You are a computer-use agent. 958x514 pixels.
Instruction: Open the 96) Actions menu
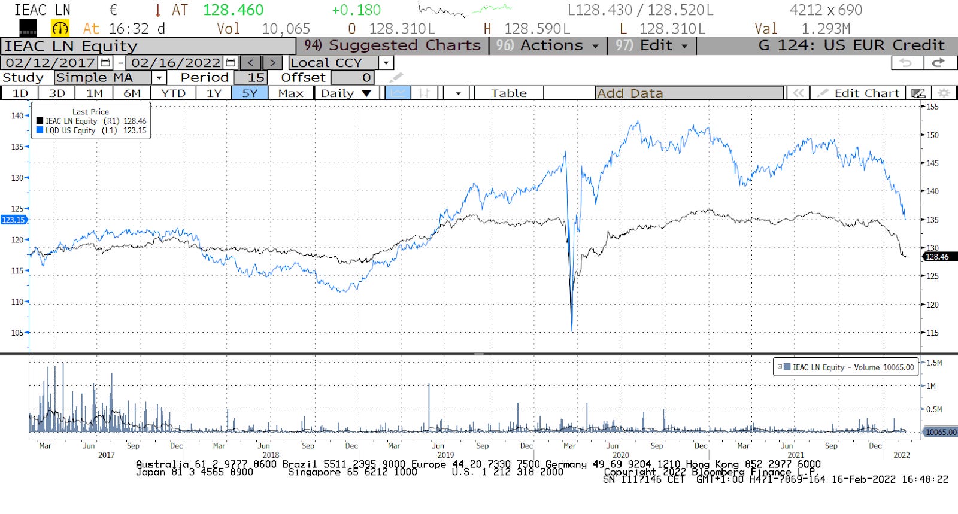547,46
